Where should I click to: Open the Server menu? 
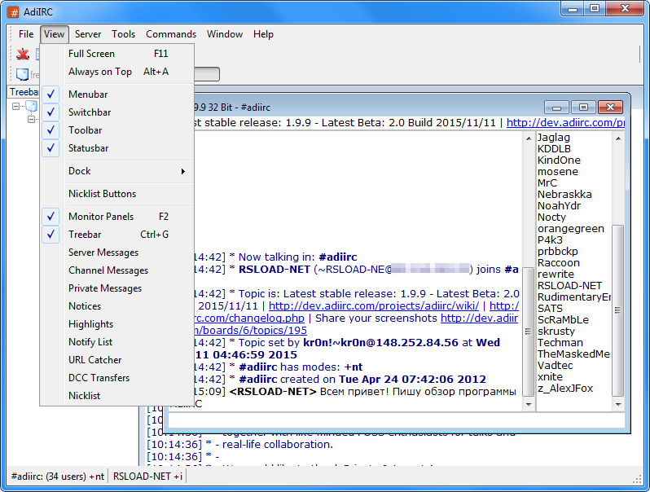click(x=88, y=34)
